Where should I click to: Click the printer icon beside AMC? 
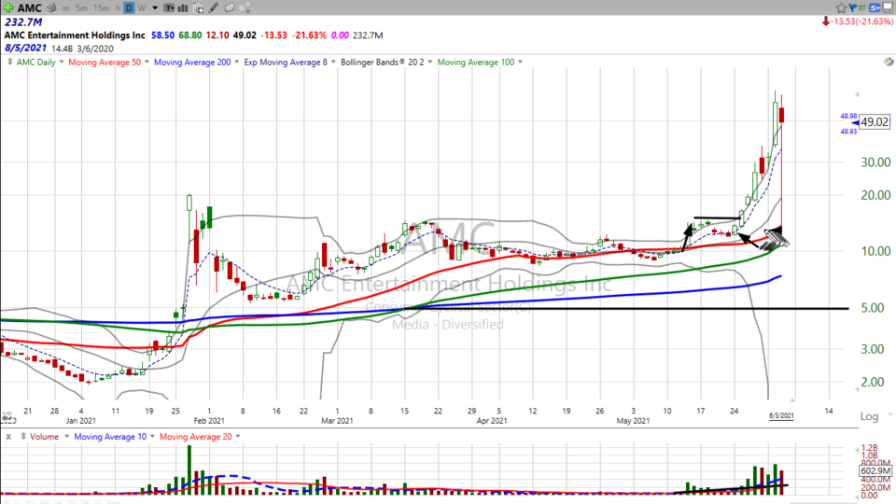pyautogui.click(x=51, y=8)
